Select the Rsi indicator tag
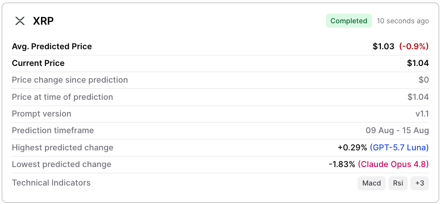440x204 pixels. (398, 183)
